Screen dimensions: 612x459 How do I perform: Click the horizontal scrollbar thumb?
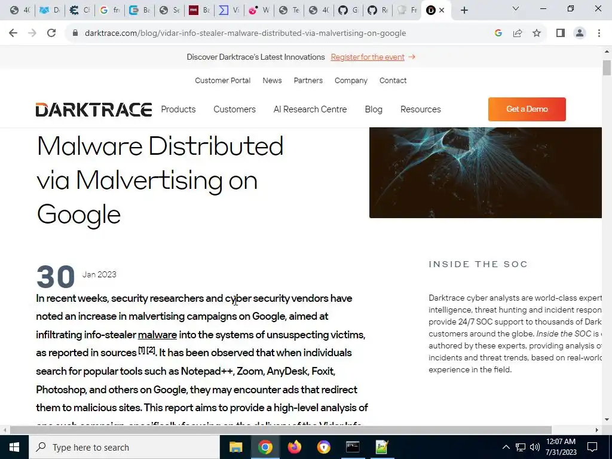coord(281,430)
